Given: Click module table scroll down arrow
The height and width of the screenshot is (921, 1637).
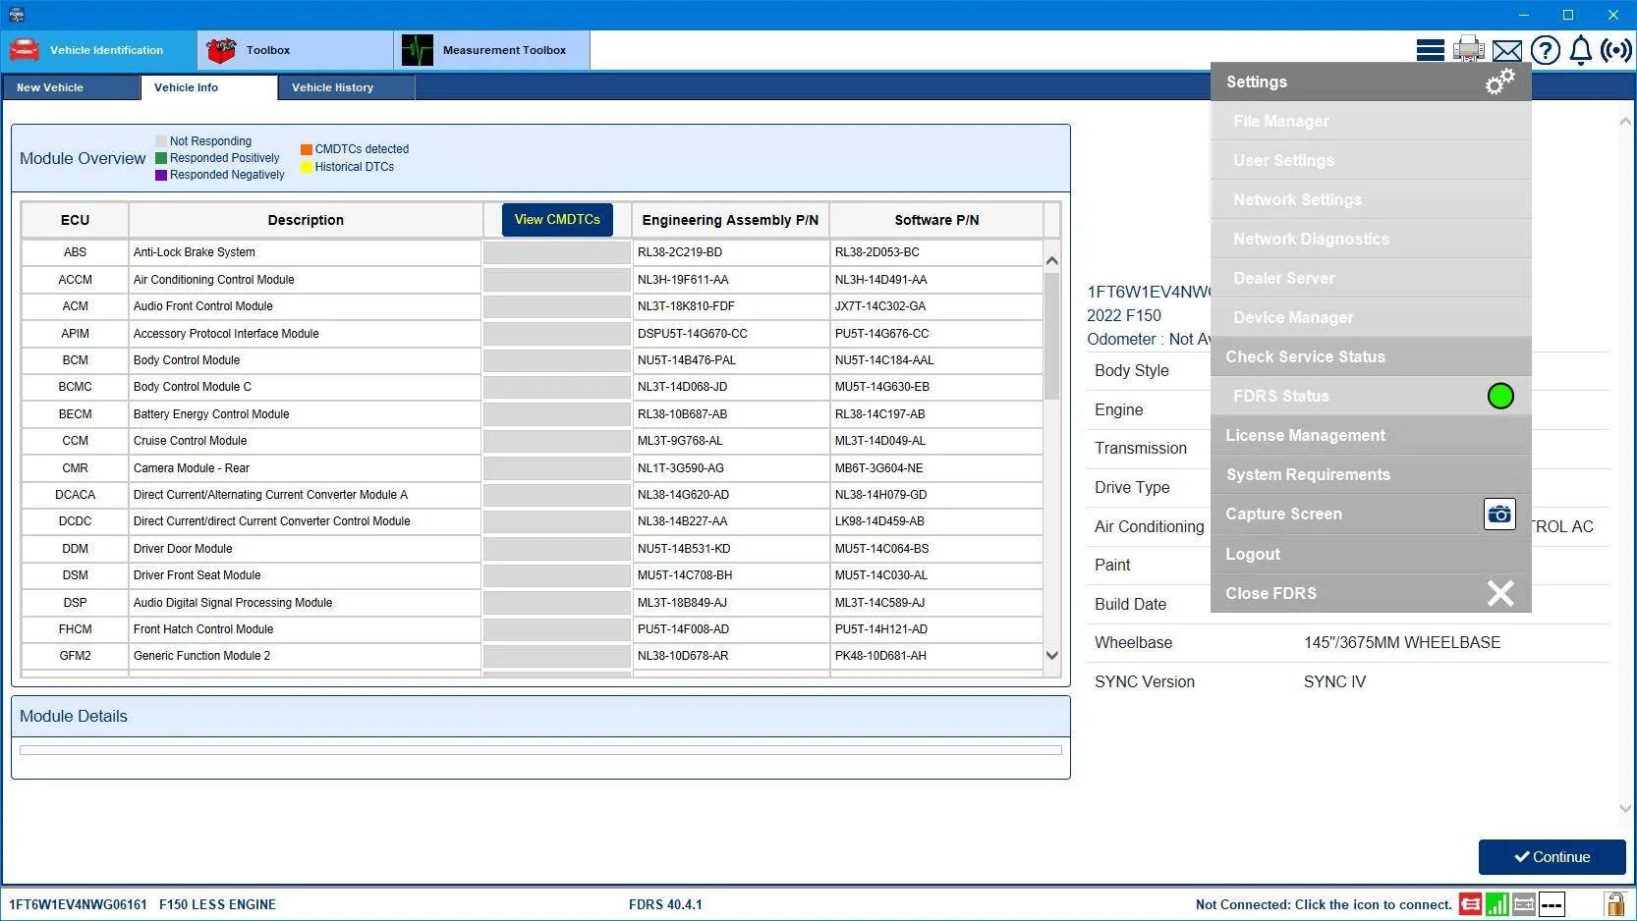Looking at the screenshot, I should [x=1051, y=656].
